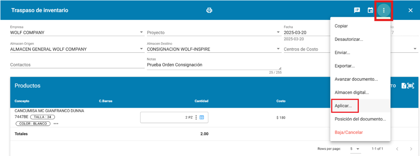This screenshot has width=420, height=156.
Task: Click the print icon in header
Action: click(209, 10)
